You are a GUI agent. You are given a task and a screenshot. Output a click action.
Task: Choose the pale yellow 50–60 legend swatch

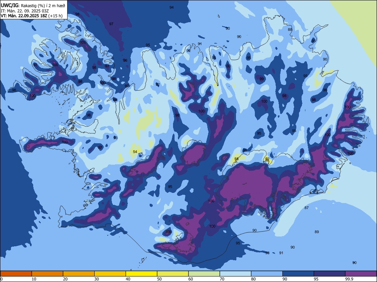(173, 274)
